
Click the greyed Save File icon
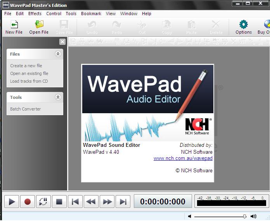[64, 24]
